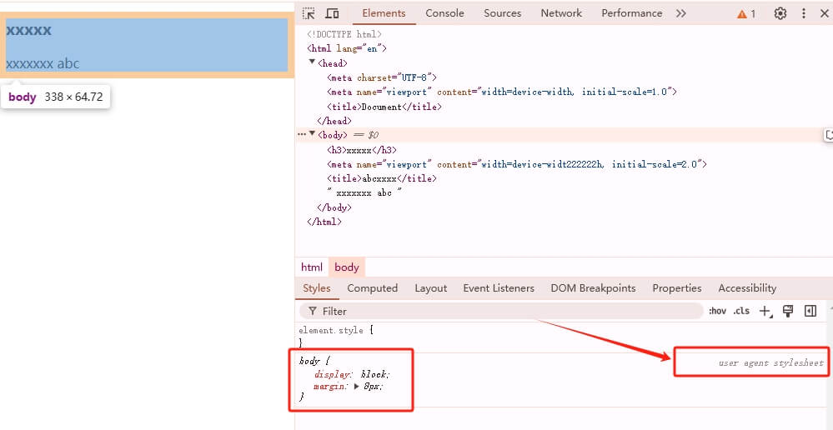833x430 pixels.
Task: Expand the margin shorthand property
Action: [357, 387]
